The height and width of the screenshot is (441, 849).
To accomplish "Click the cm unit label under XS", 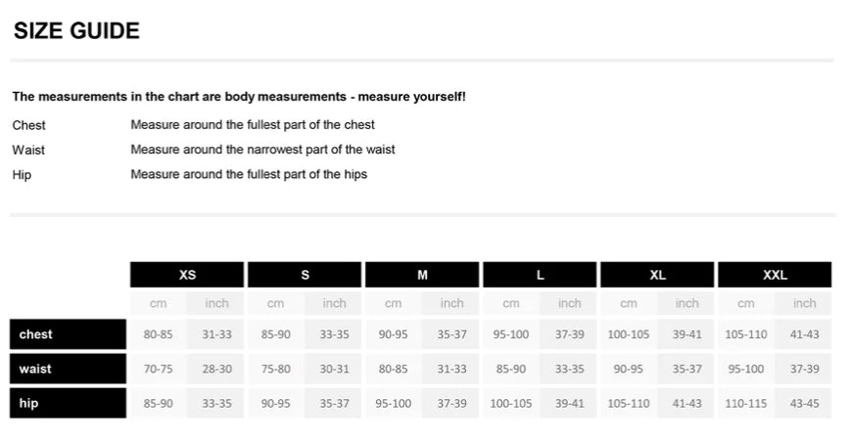I will click(158, 303).
